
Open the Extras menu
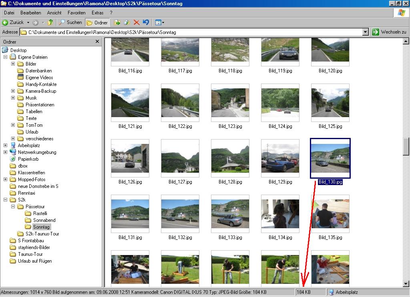tap(97, 13)
